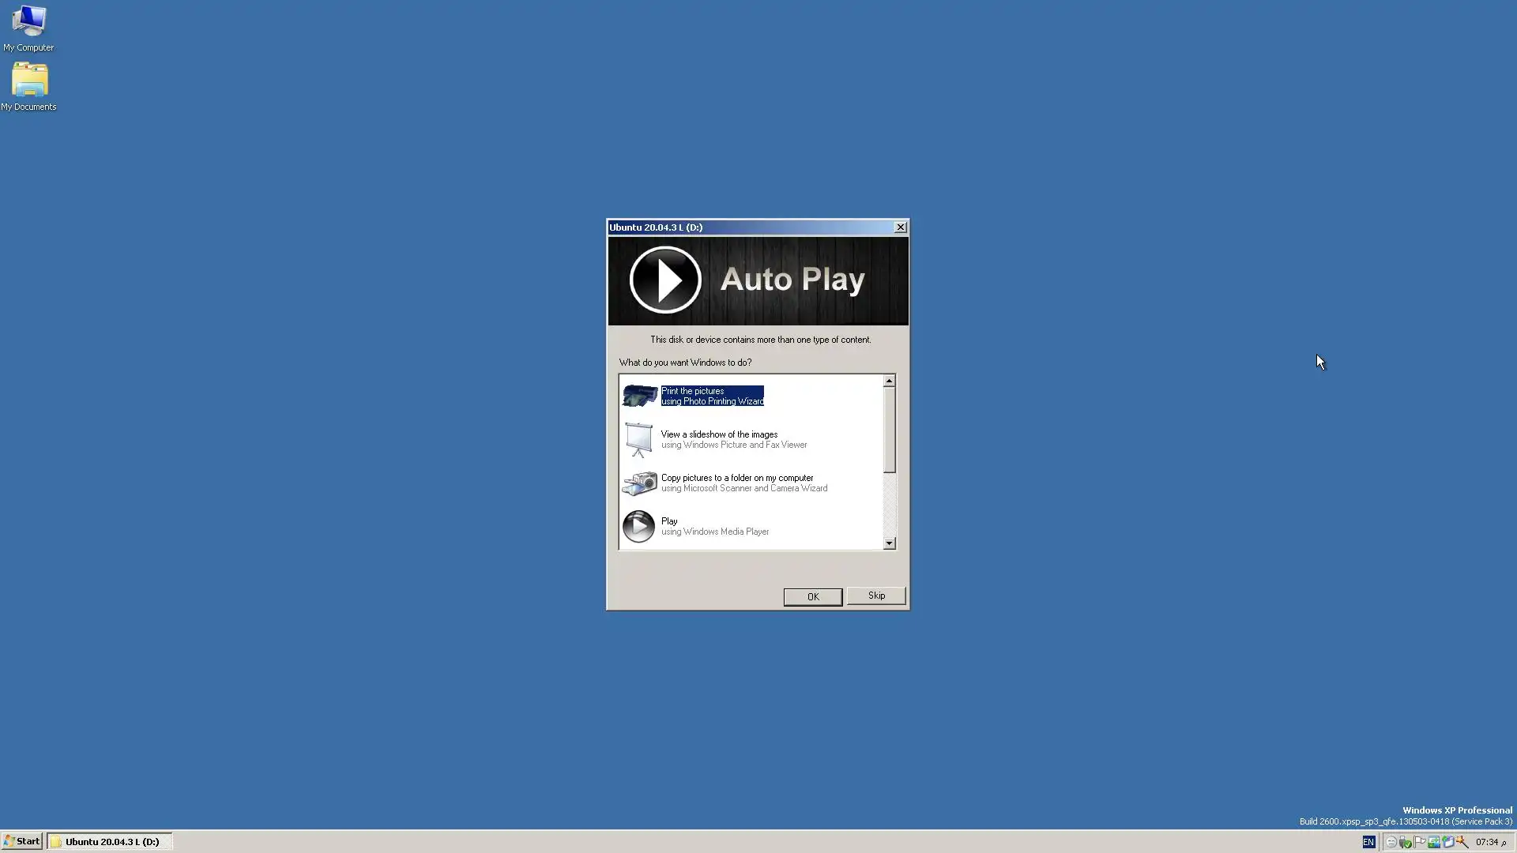
Task: Click the Safely Remove Hardware tray icon
Action: click(x=1406, y=842)
